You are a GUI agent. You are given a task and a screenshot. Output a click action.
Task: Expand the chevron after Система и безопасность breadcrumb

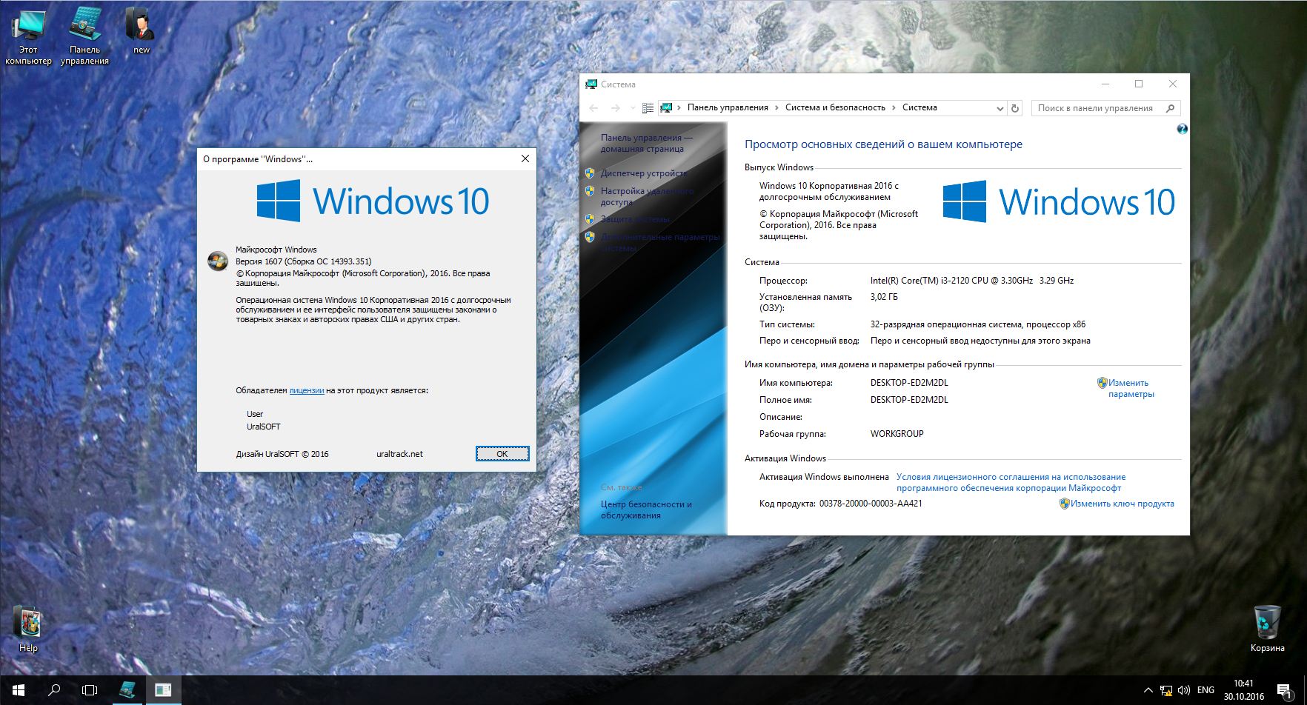[894, 108]
